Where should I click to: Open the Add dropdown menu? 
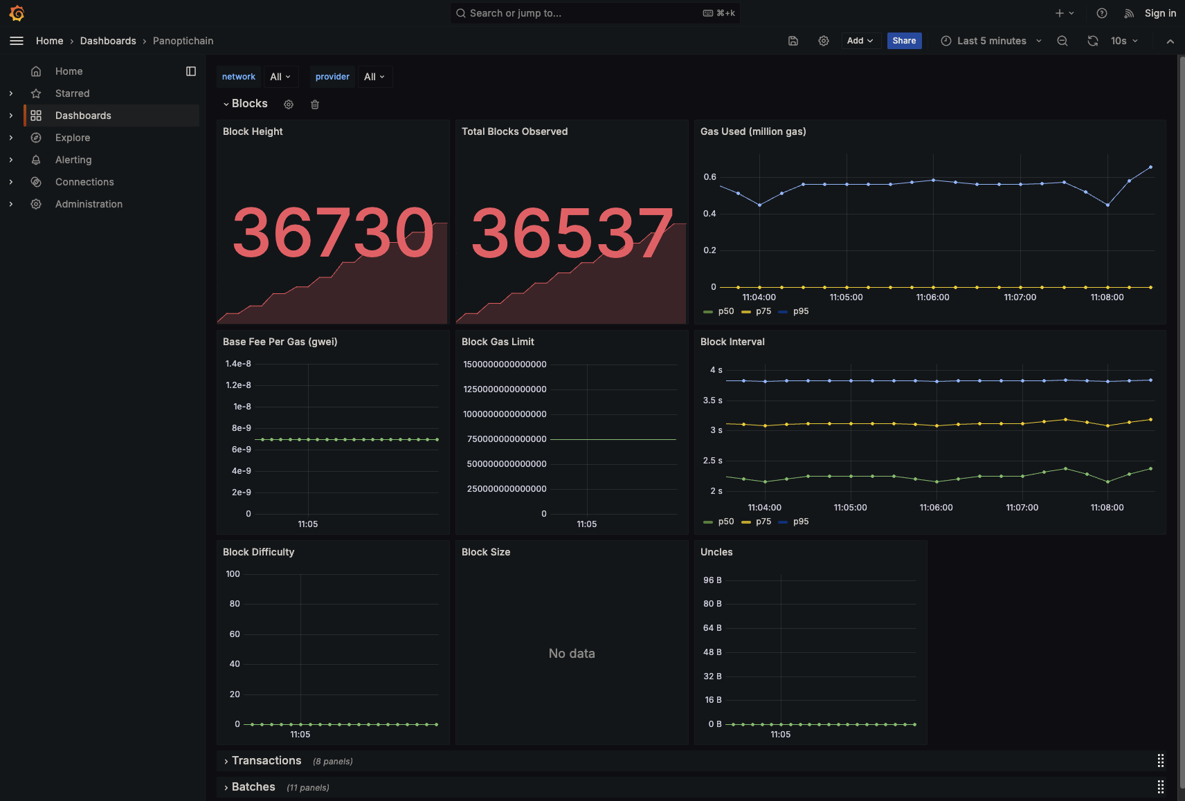[x=860, y=41]
